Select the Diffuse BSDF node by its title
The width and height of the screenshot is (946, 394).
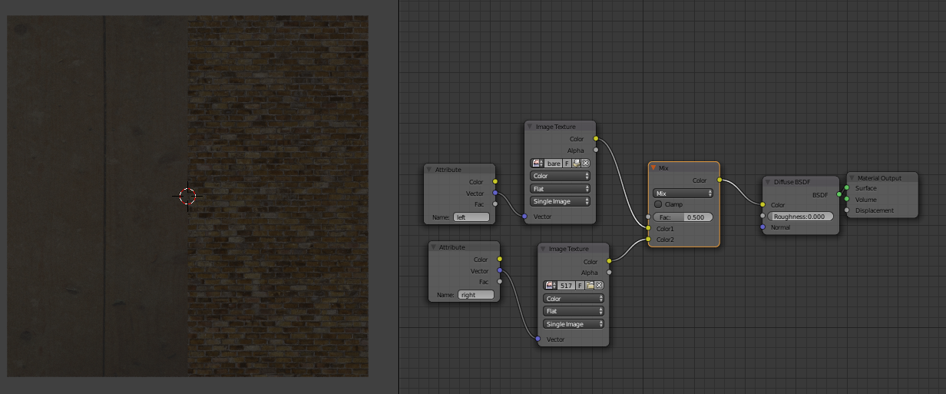pyautogui.click(x=792, y=182)
